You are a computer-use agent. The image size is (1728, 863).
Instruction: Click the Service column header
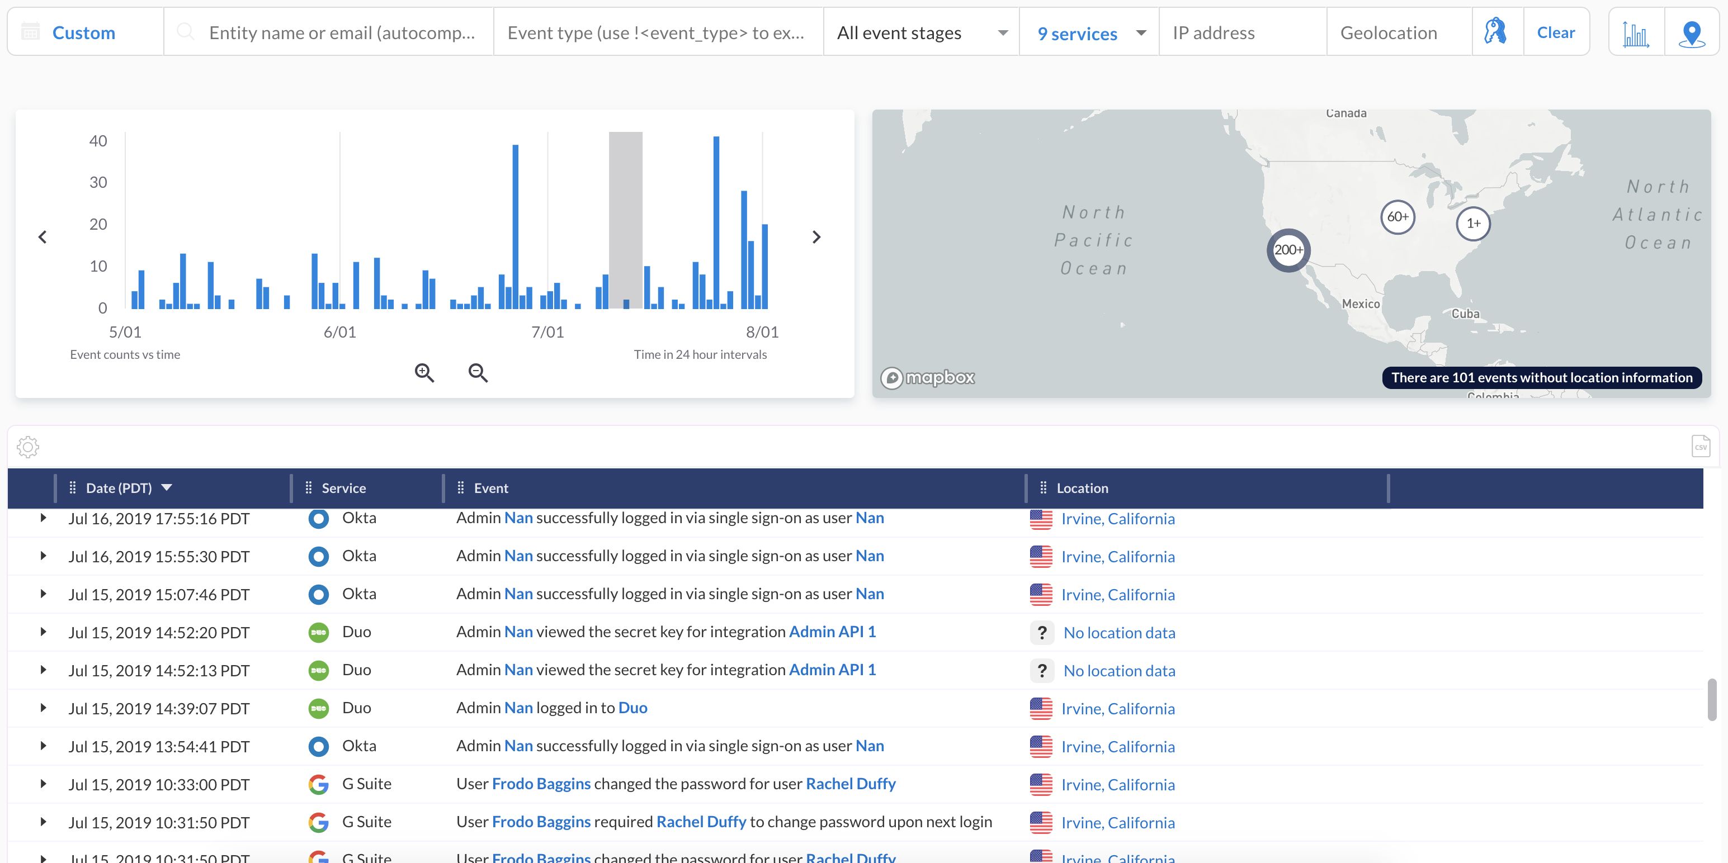pyautogui.click(x=343, y=488)
